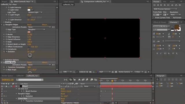Toggle Evolution stopwatch under Roughen Edges
This screenshot has height=104, width=185.
6,52
